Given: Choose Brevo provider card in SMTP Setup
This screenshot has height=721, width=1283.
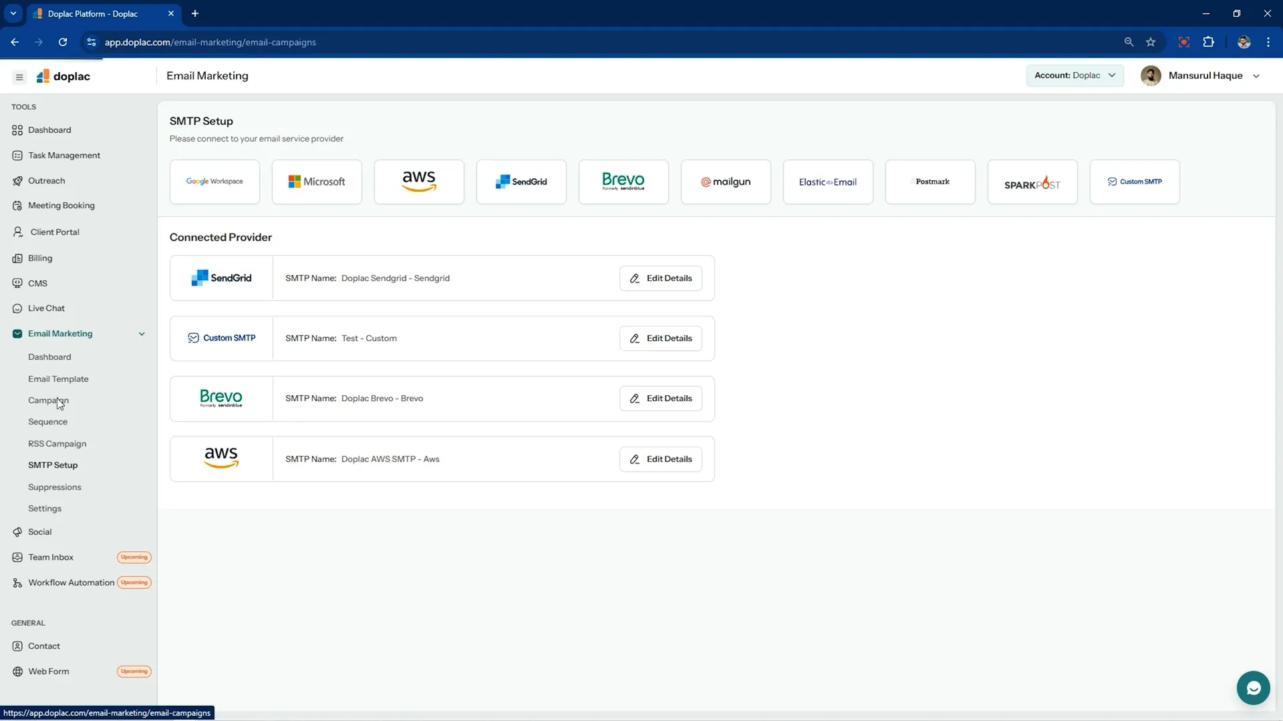Looking at the screenshot, I should (623, 182).
